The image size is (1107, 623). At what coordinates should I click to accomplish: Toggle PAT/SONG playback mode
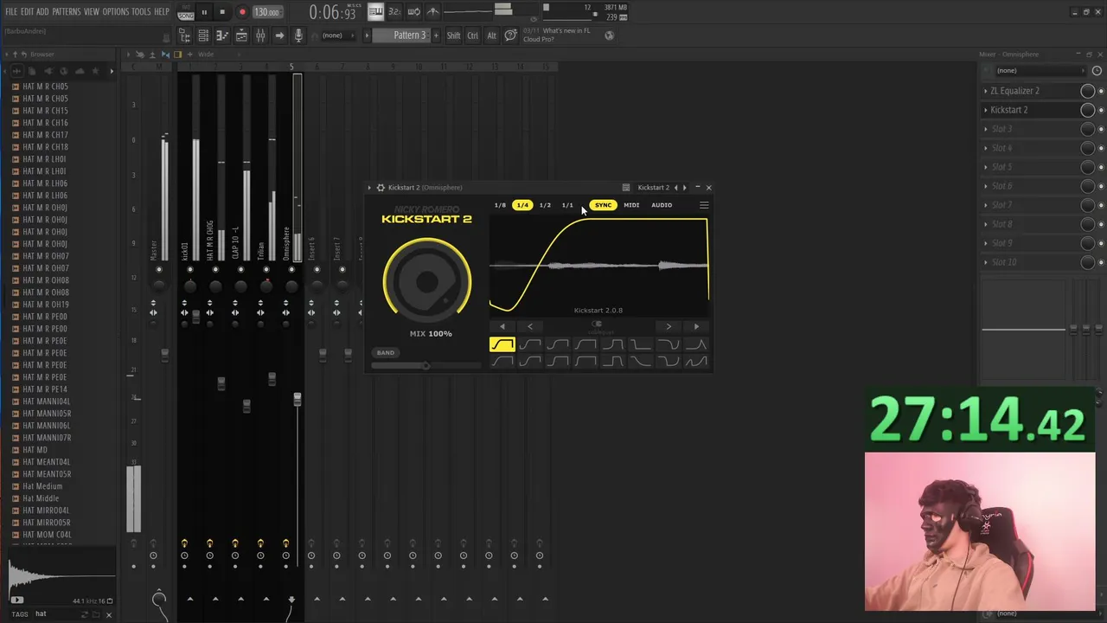(x=186, y=13)
